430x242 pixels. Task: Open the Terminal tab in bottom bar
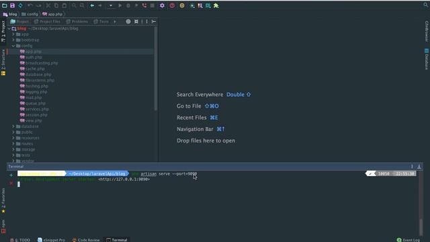pyautogui.click(x=116, y=240)
